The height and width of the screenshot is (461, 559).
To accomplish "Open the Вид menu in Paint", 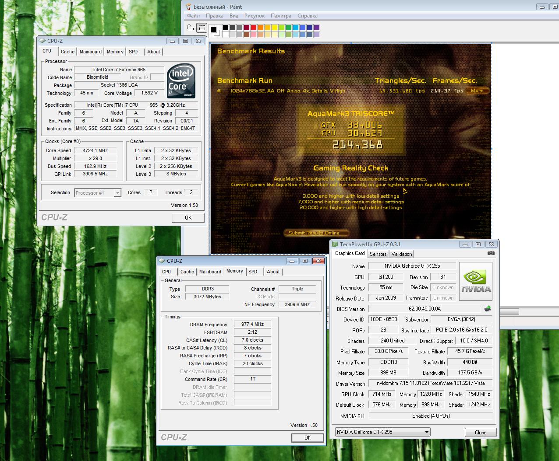I will (x=234, y=16).
